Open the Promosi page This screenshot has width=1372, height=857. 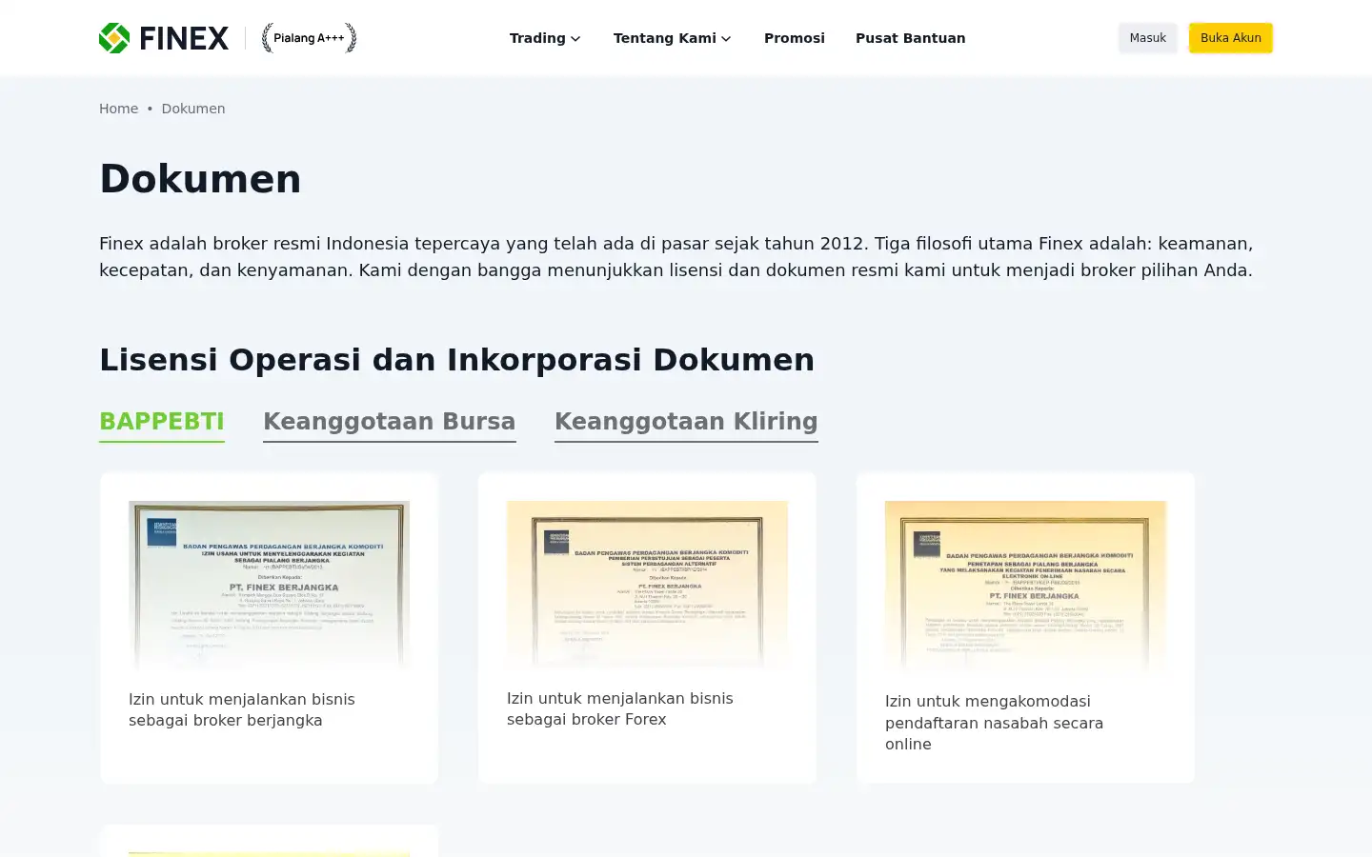(x=795, y=38)
